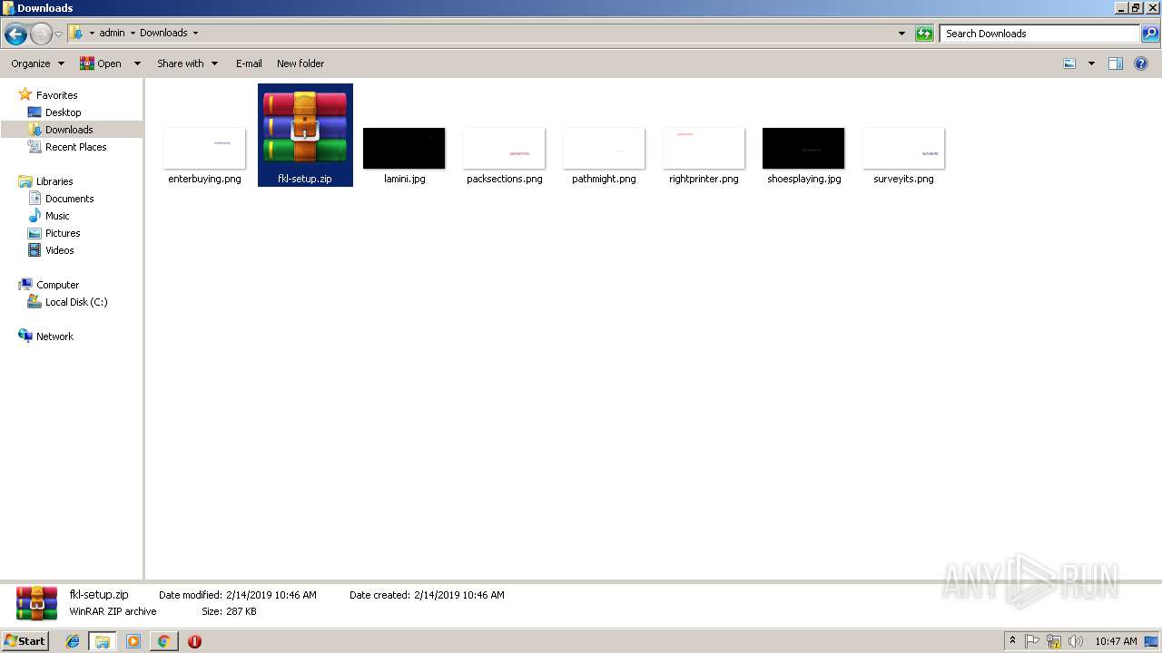Select Libraries in the navigation pane
This screenshot has width=1162, height=653.
[x=54, y=181]
